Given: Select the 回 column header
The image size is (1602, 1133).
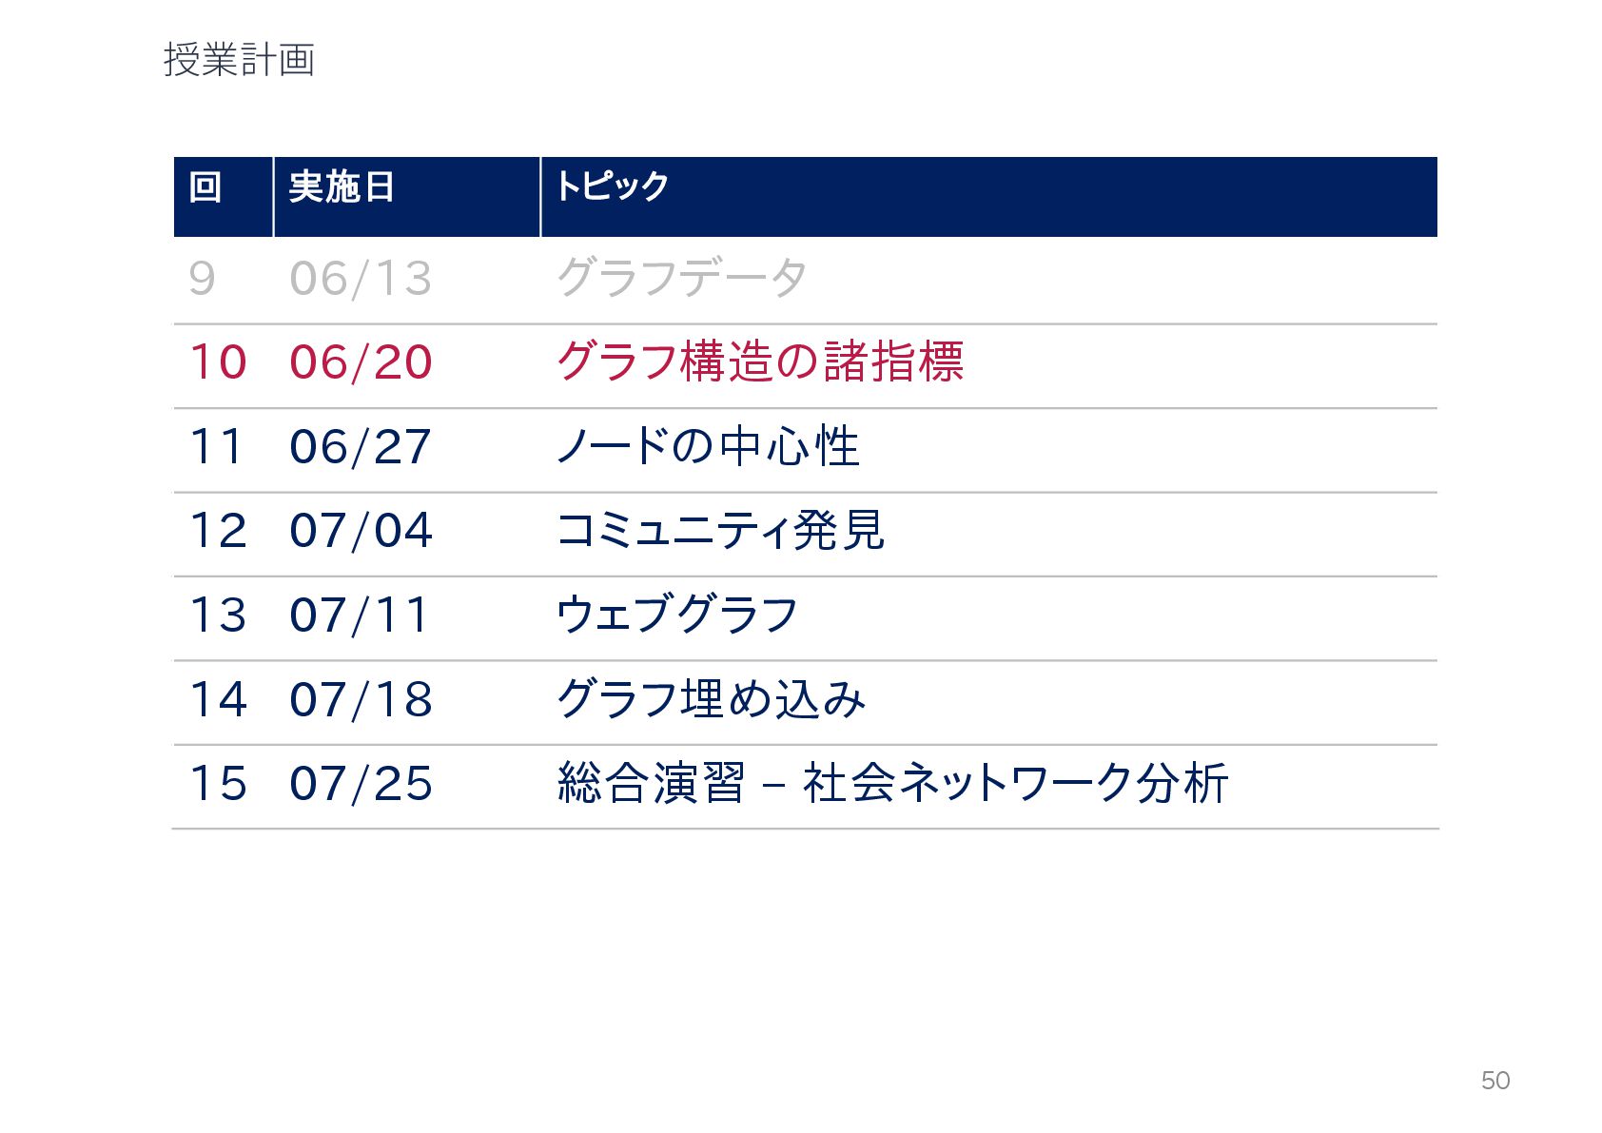Looking at the screenshot, I should click(x=205, y=186).
